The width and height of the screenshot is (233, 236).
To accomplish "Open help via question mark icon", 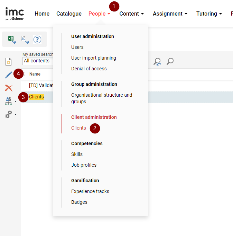I will pyautogui.click(x=37, y=40).
